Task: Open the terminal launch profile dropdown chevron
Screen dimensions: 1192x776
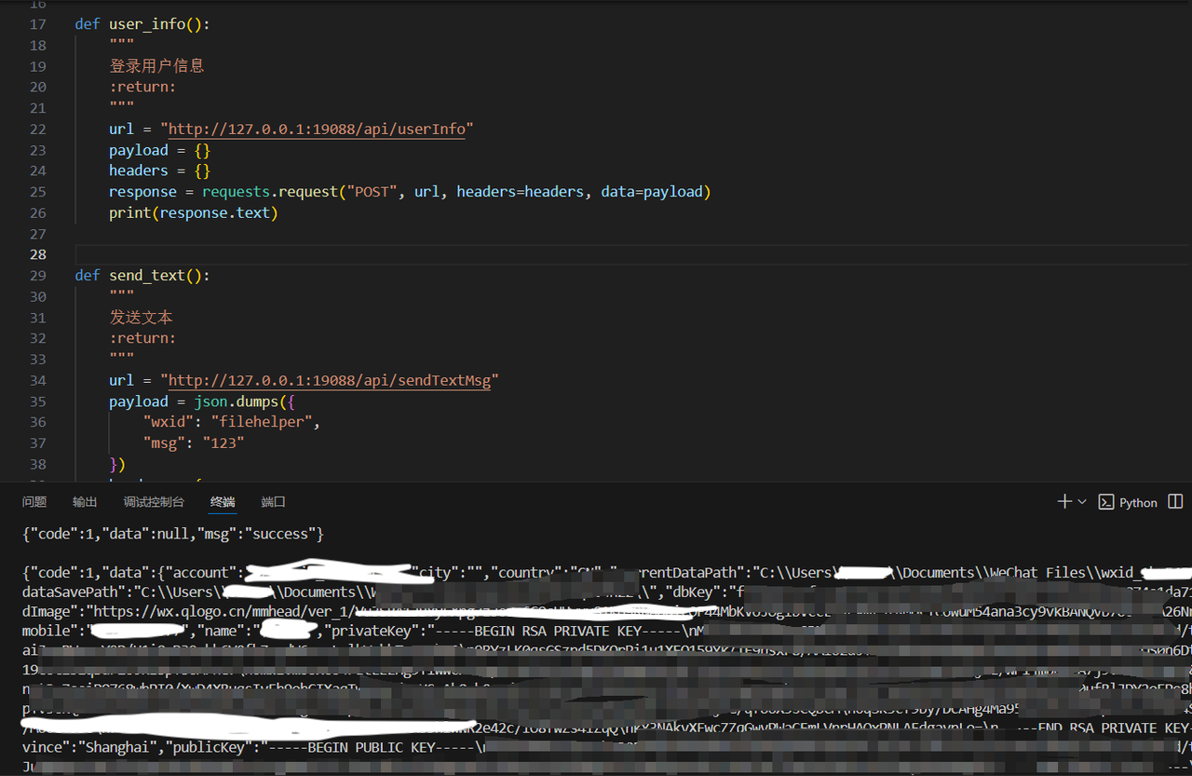Action: pyautogui.click(x=1082, y=501)
